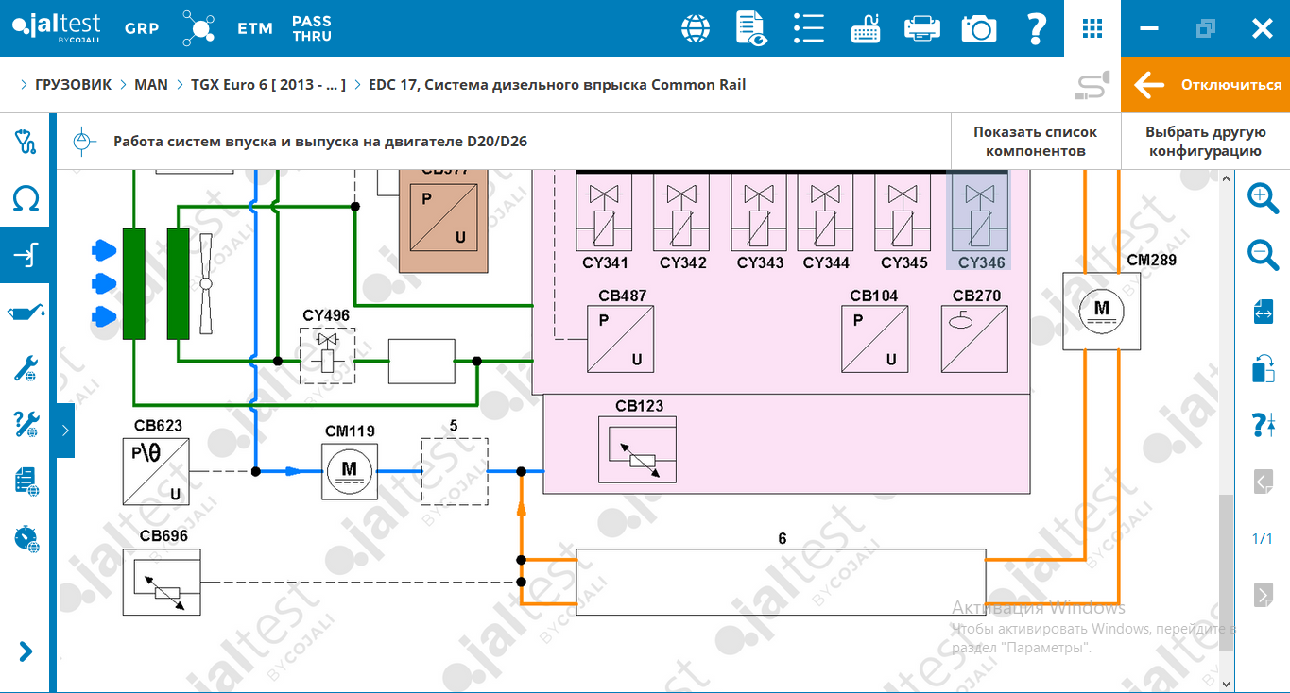Zoom out of the diagram
The width and height of the screenshot is (1290, 693).
click(1263, 255)
